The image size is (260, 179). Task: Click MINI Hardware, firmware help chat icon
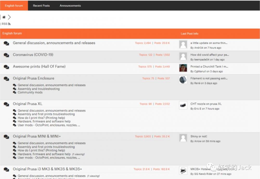[x=14, y=154]
